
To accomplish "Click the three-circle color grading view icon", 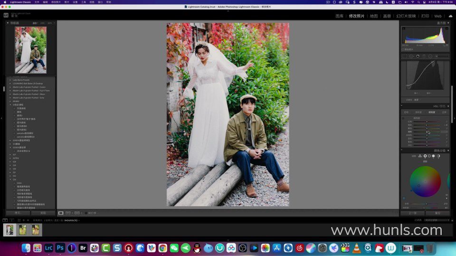I will pos(420,156).
